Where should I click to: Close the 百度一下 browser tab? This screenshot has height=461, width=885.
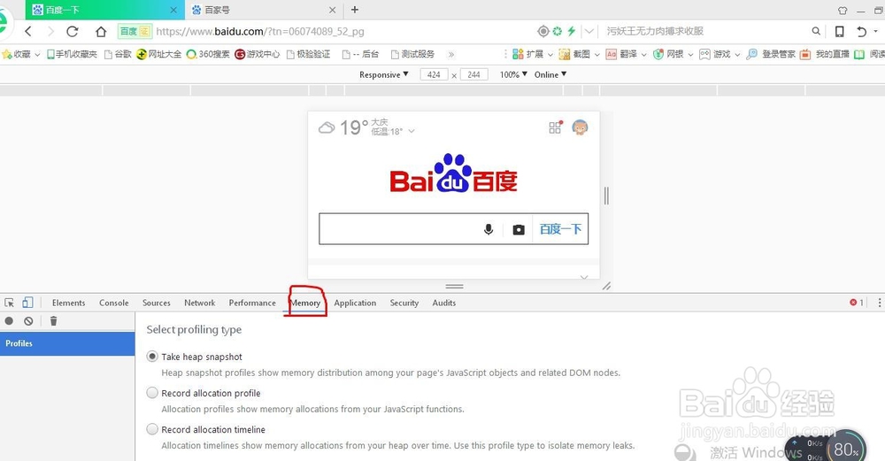(173, 10)
